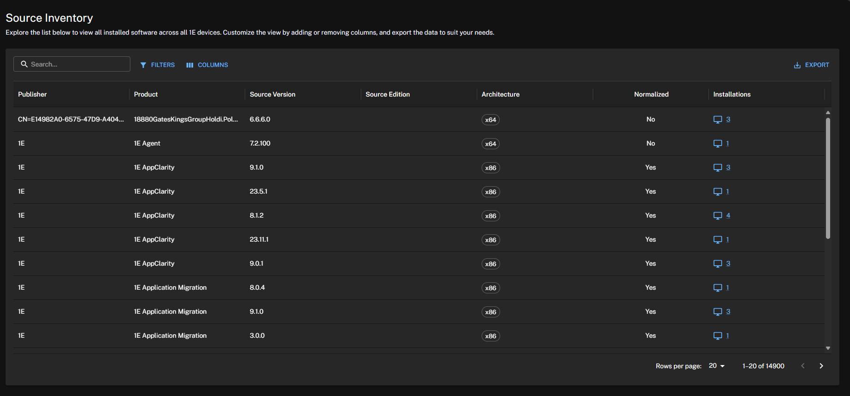Open installations count for AppClarity 23.11.1

[x=728, y=239]
